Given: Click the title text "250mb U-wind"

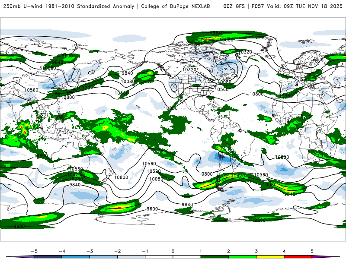Looking at the screenshot, I should click(23, 6).
